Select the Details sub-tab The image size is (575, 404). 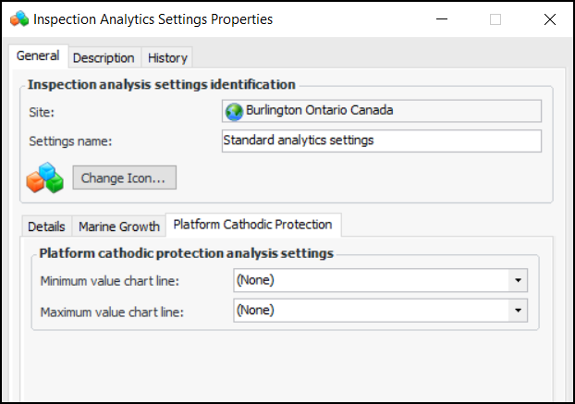tap(46, 226)
